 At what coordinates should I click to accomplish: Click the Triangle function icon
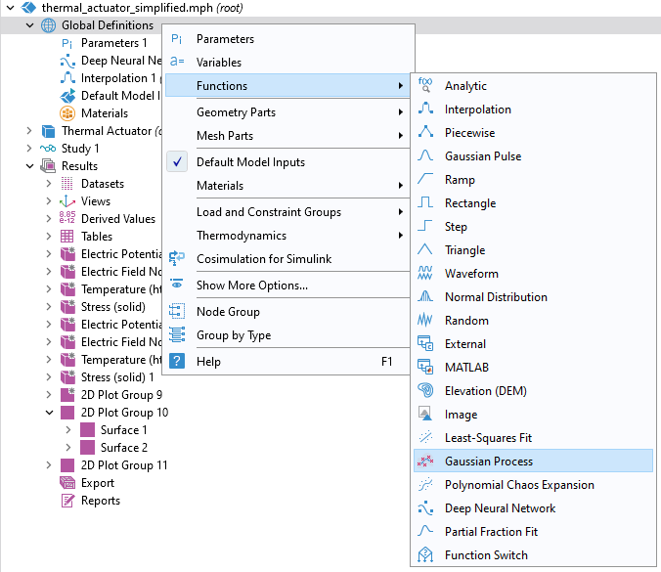coord(425,250)
